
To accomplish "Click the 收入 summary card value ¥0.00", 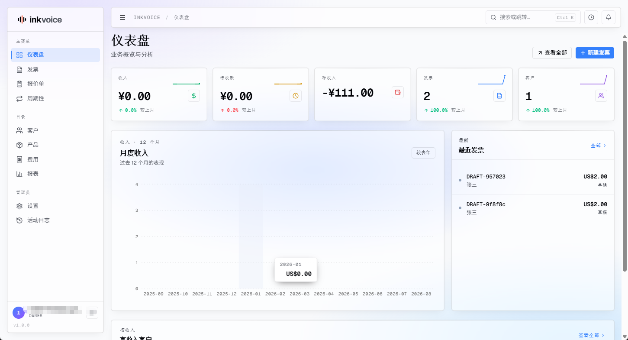I will point(134,96).
